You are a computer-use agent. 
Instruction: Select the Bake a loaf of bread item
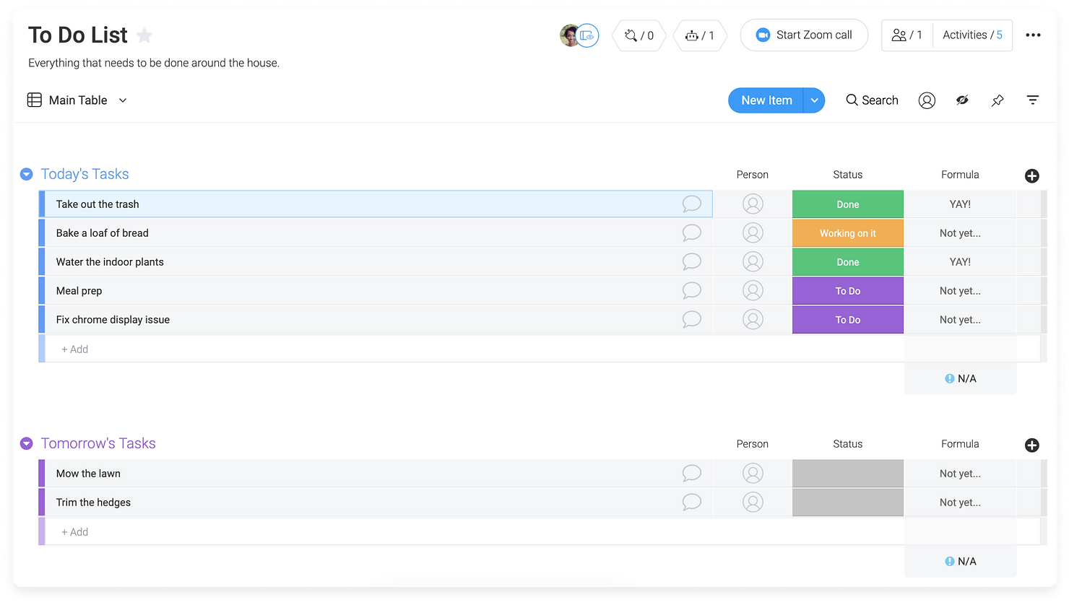(102, 233)
